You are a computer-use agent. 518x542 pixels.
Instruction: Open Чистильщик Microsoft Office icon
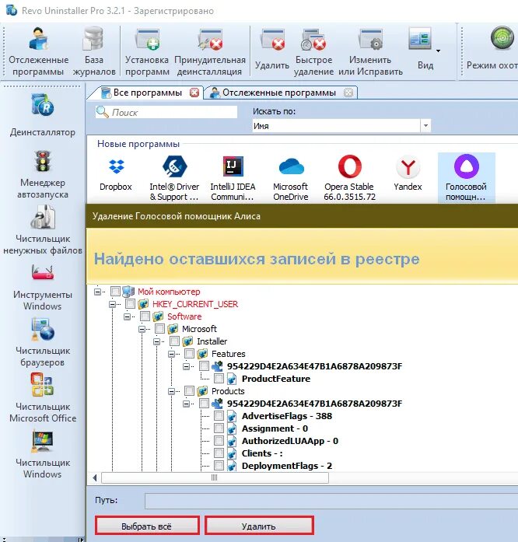point(42,384)
